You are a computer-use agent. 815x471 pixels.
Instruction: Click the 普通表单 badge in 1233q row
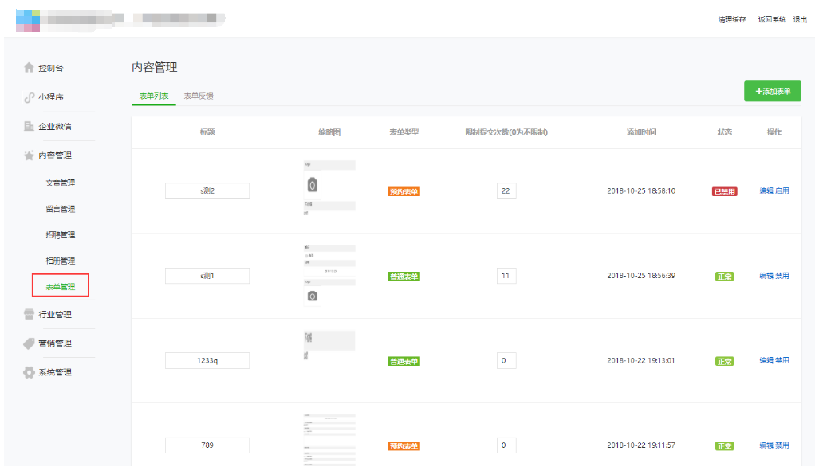tap(404, 361)
